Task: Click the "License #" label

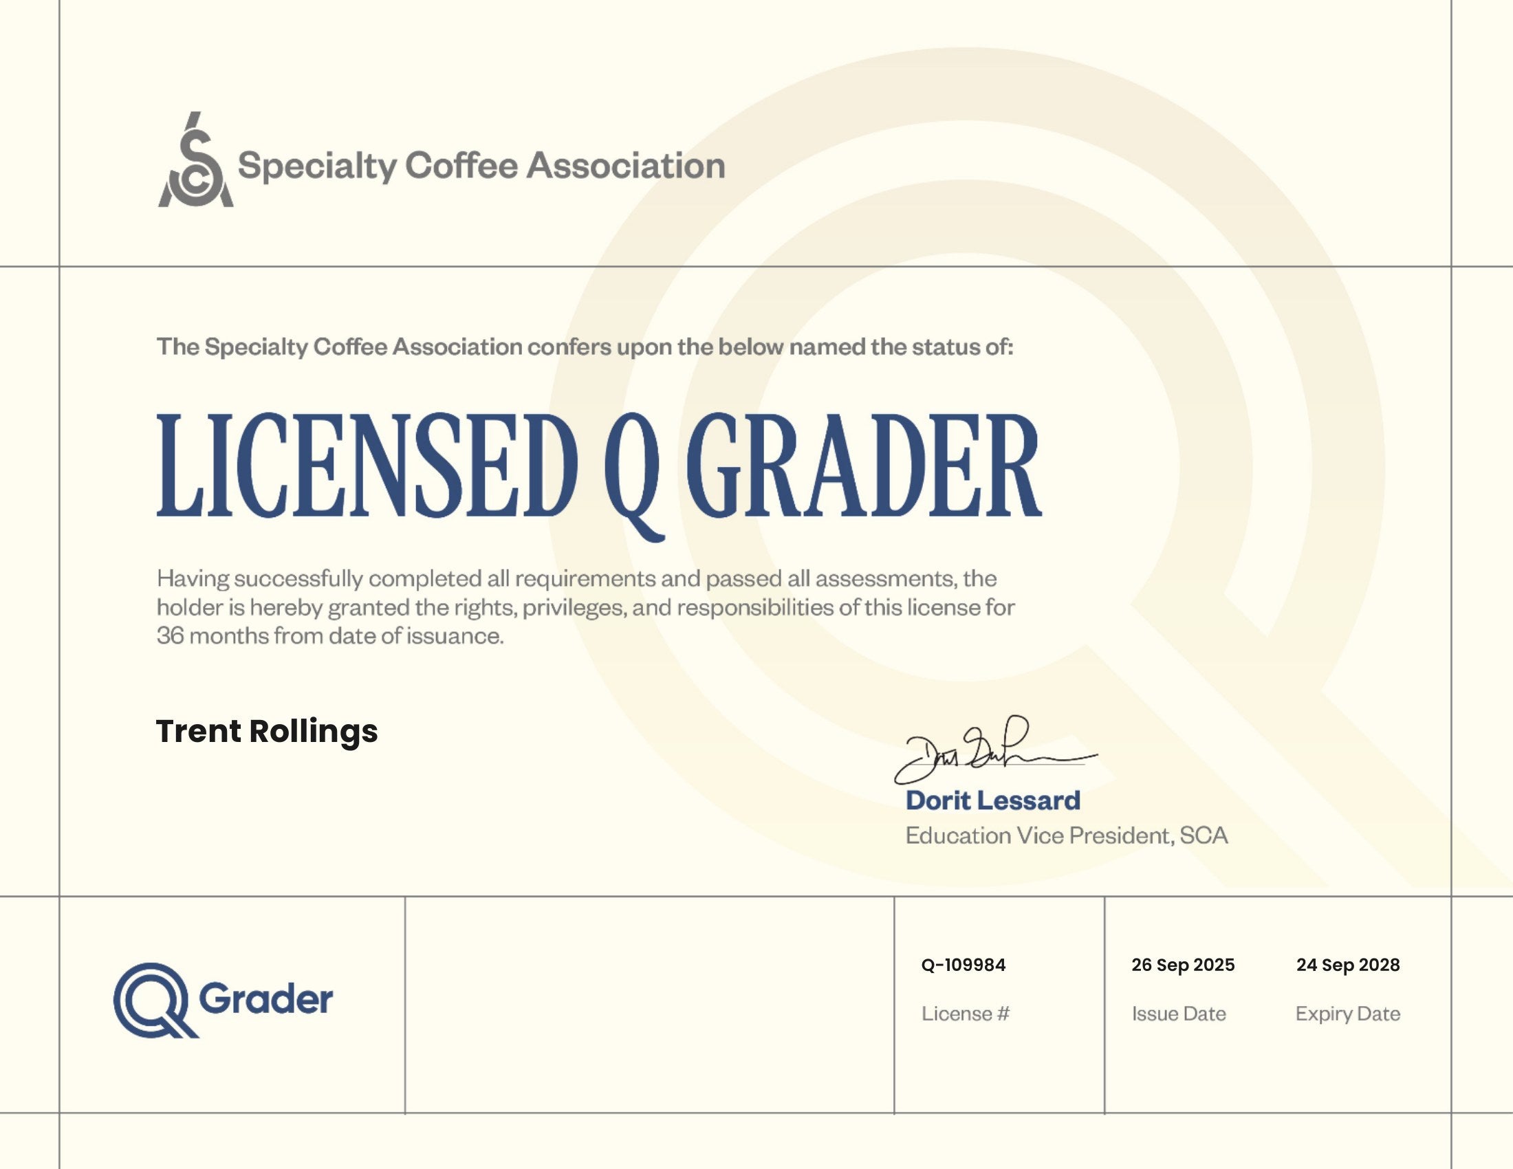Action: click(x=965, y=1014)
